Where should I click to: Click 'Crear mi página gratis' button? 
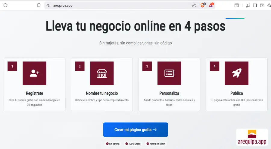click(135, 130)
